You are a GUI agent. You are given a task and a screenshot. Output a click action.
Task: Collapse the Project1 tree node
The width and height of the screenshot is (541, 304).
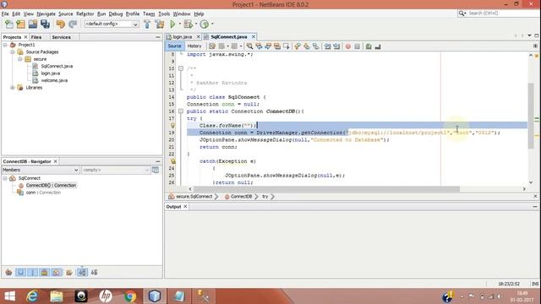[5, 45]
